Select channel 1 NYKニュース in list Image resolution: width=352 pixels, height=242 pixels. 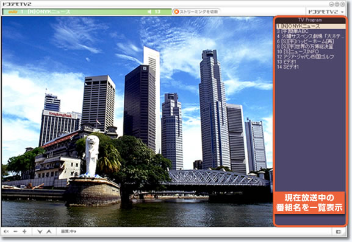(x=311, y=26)
